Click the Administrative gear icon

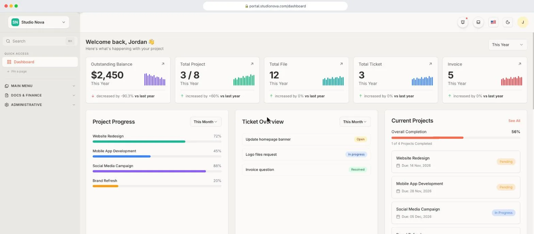(x=7, y=105)
